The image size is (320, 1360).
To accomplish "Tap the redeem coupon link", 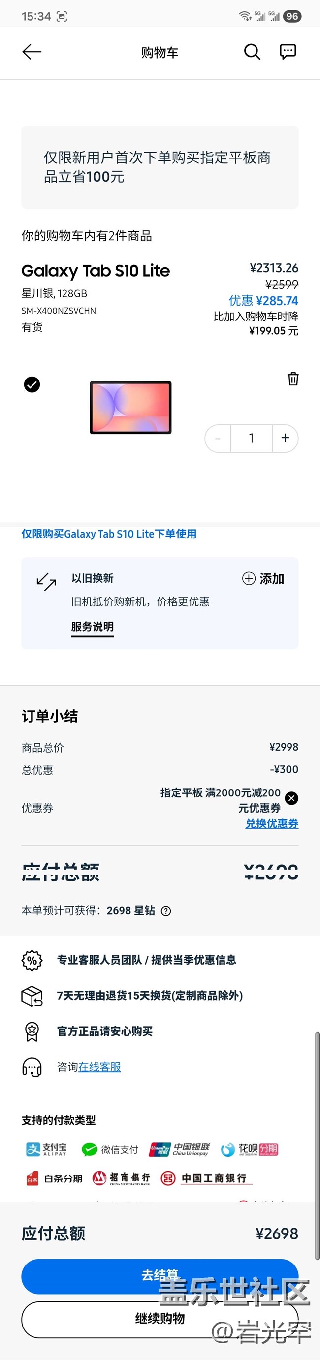I will click(272, 823).
